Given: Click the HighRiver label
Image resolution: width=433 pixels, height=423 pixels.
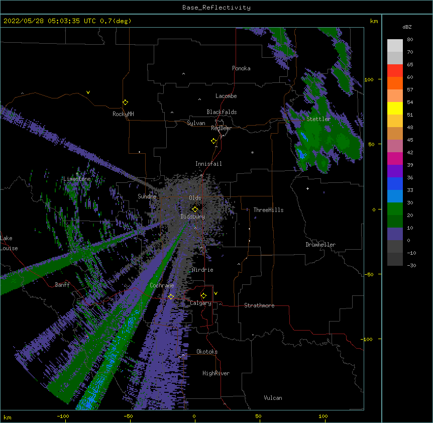Looking at the screenshot, I should coord(216,373).
